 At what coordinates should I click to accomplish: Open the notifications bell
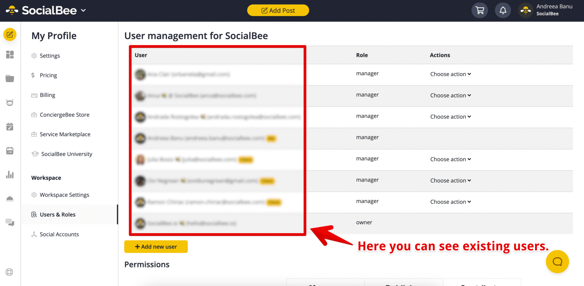tap(503, 10)
